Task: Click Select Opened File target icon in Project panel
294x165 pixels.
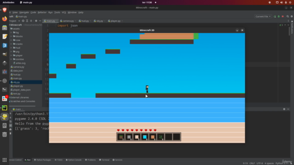Action: click(x=23, y=21)
